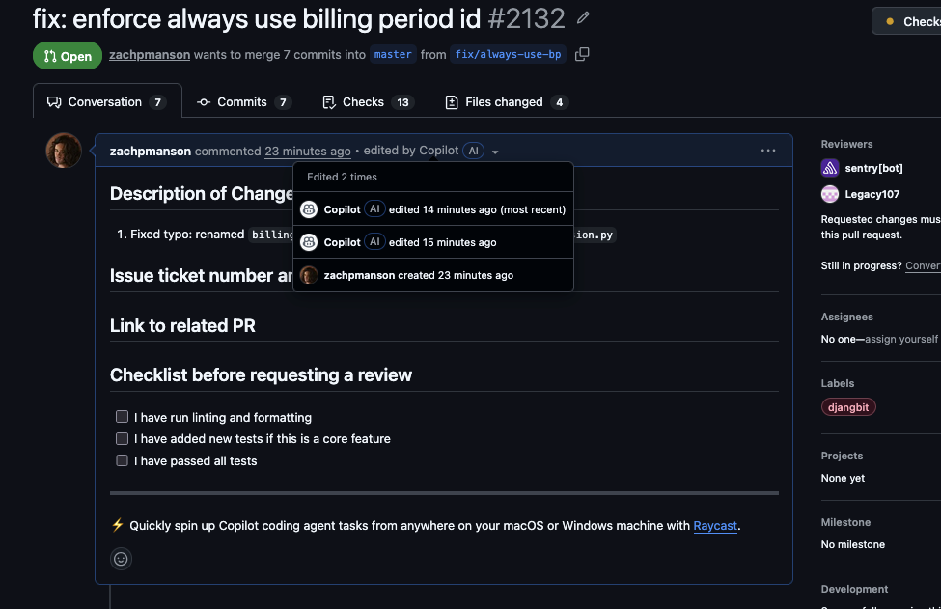This screenshot has width=941, height=609.
Task: Check 'I have added new tests if this is a core feature'
Action: [122, 438]
